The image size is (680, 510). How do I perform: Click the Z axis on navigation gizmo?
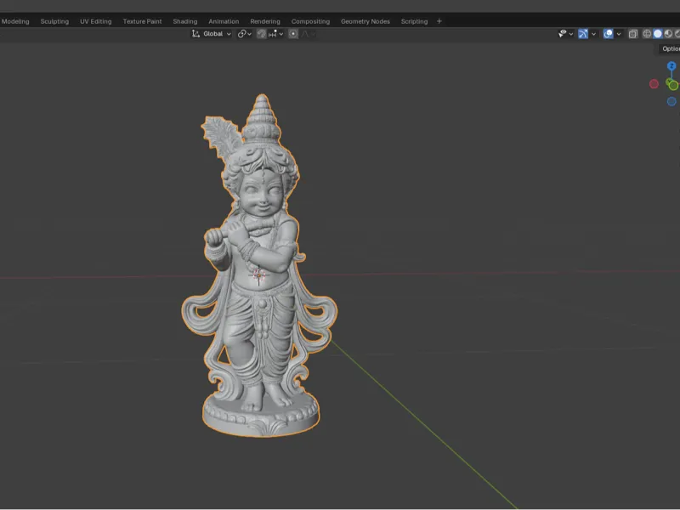tap(671, 66)
